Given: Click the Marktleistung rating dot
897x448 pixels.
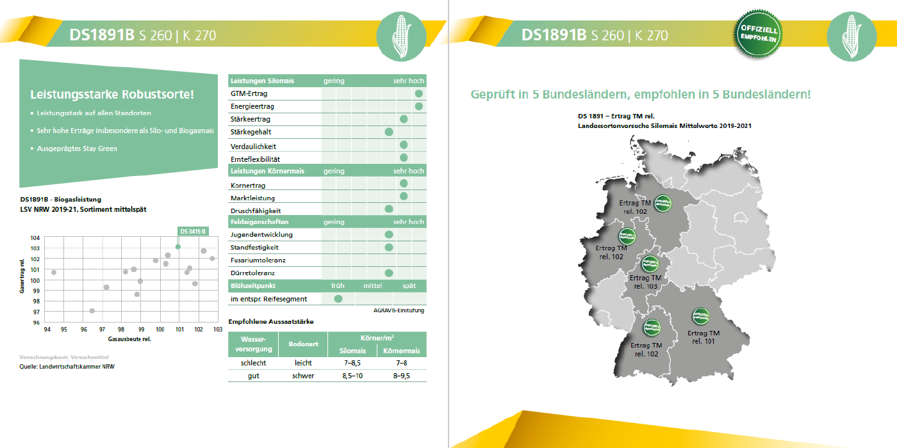Looking at the screenshot, I should click(x=404, y=196).
